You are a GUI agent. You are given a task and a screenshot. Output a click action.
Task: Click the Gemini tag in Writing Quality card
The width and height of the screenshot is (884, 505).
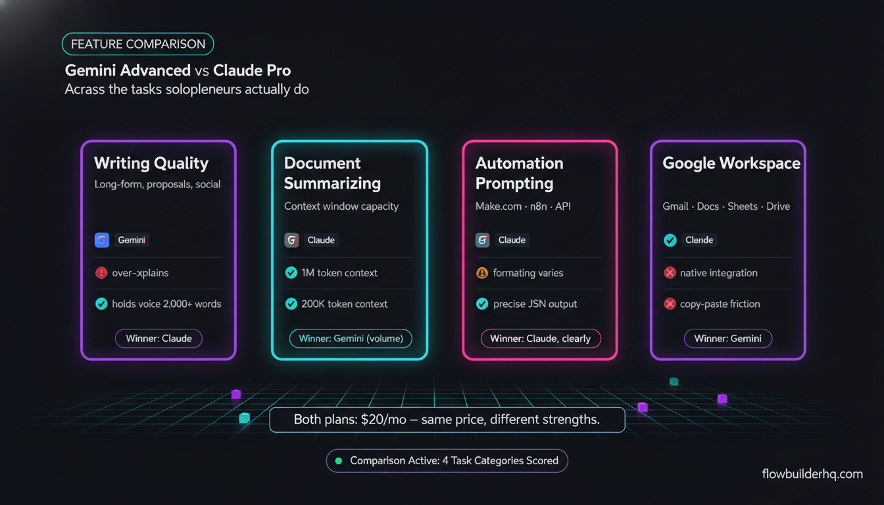[132, 240]
